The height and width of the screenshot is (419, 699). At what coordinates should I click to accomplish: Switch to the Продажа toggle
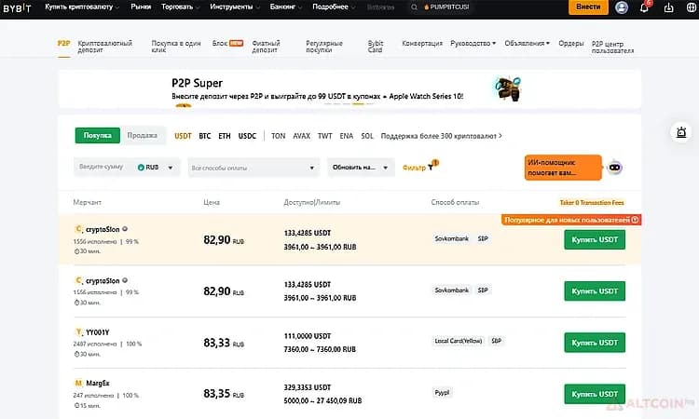click(x=143, y=135)
